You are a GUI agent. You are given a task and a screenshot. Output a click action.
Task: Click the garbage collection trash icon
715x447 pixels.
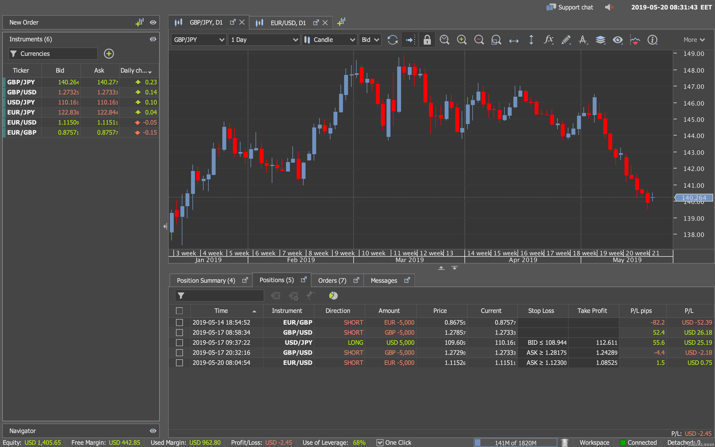pyautogui.click(x=565, y=442)
